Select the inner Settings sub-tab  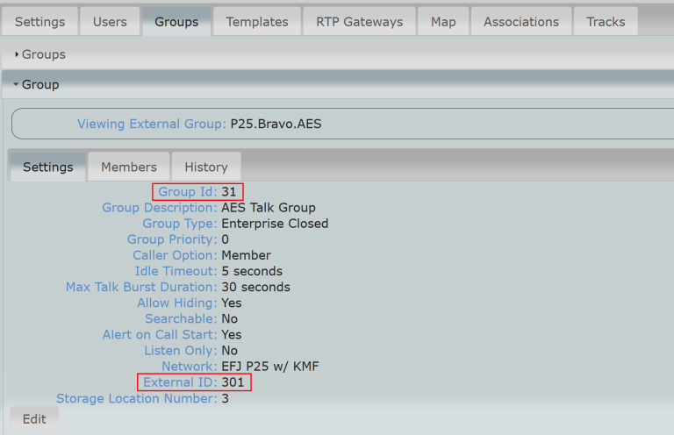click(48, 167)
